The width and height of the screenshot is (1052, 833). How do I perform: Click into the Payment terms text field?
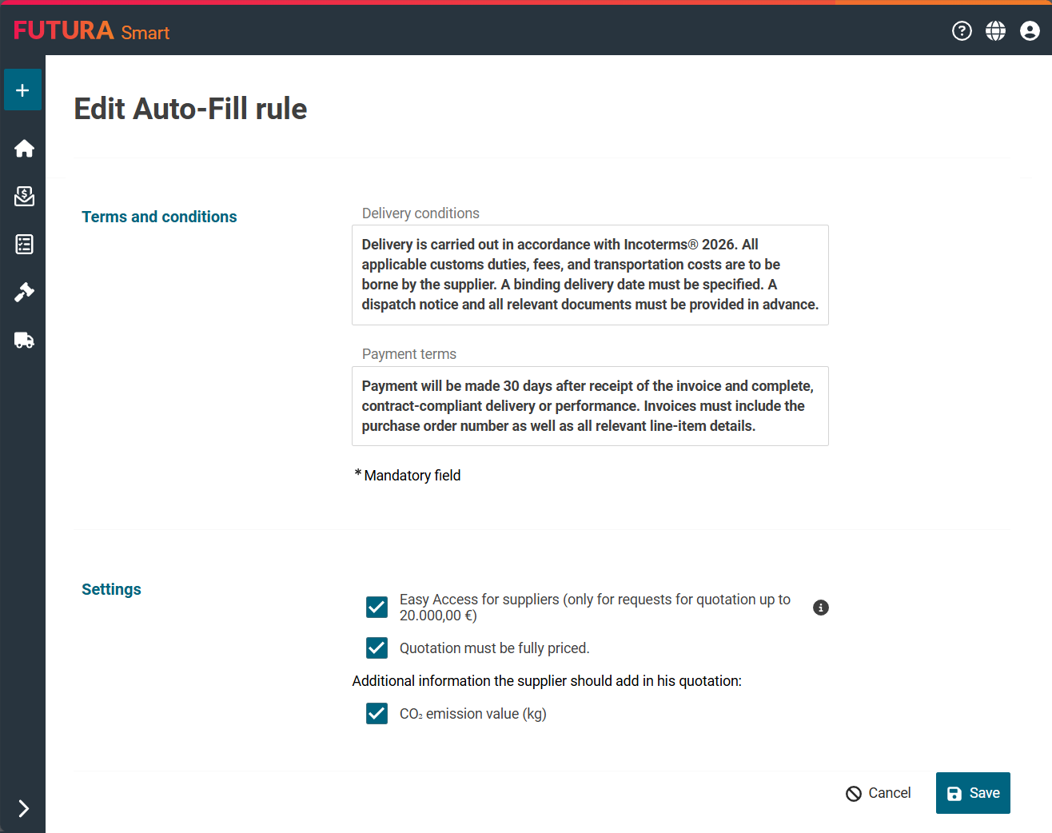590,406
